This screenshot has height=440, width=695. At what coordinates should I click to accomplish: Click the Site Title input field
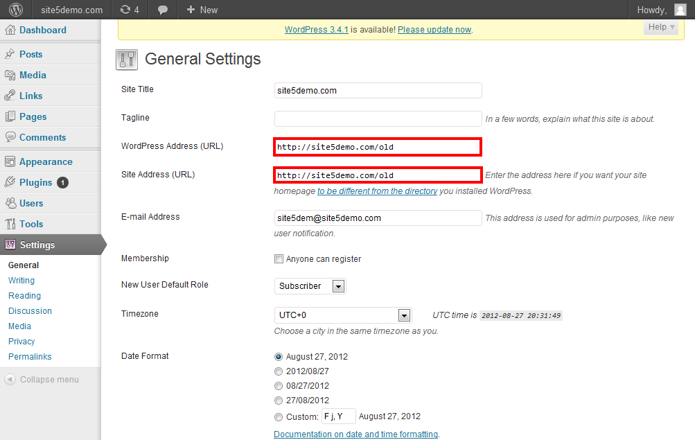pyautogui.click(x=378, y=90)
